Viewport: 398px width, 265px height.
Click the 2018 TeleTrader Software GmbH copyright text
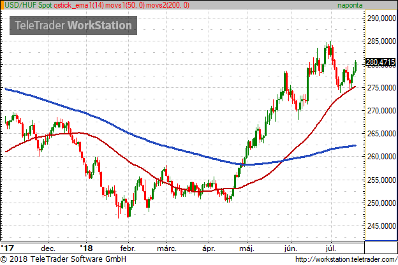coord(63,259)
